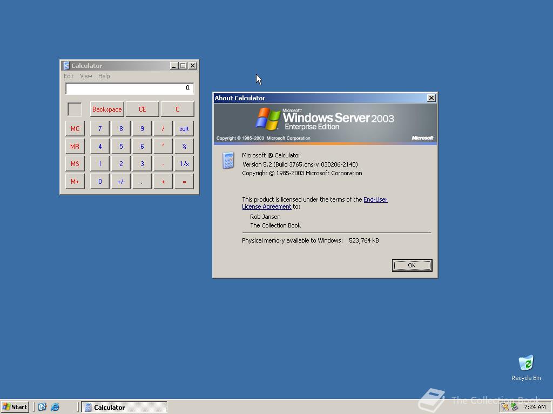553x414 pixels.
Task: Click digit 3 on the calculator
Action: 142,164
